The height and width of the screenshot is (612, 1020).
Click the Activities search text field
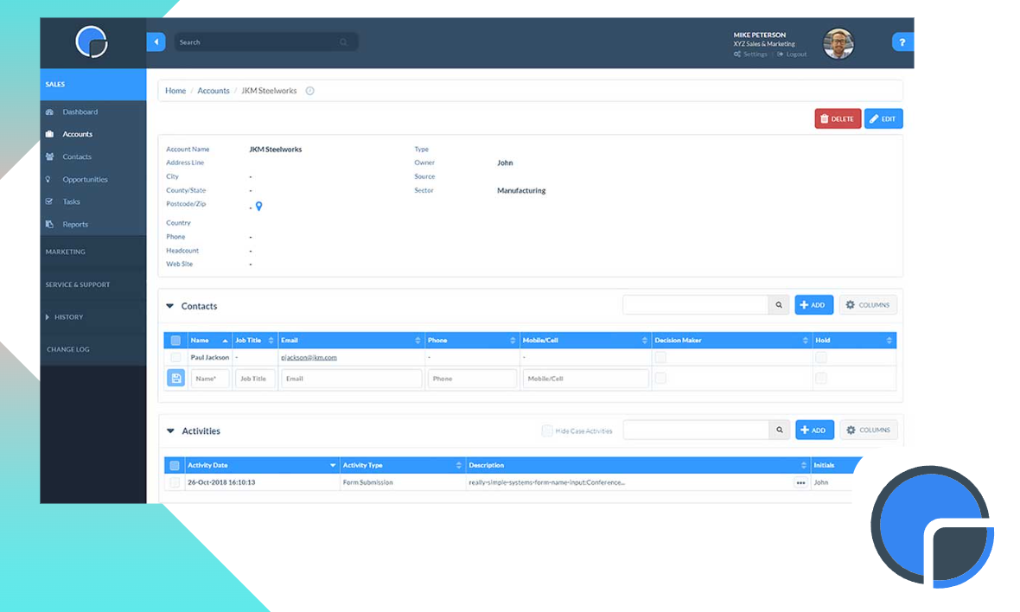click(696, 430)
